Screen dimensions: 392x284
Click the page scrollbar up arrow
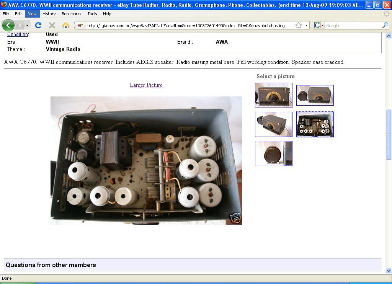tap(389, 36)
